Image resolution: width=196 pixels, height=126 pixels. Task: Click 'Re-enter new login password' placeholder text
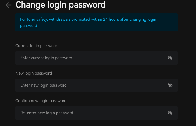pyautogui.click(x=47, y=113)
